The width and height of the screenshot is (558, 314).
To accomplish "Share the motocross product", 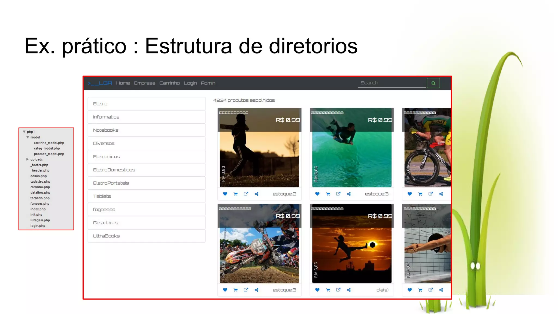I will (257, 290).
